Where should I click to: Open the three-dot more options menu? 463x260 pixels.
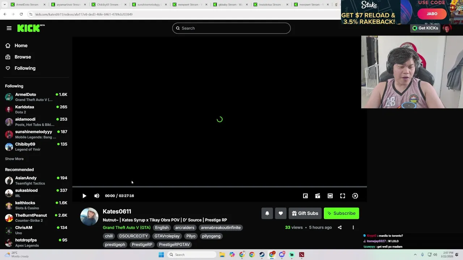click(353, 227)
